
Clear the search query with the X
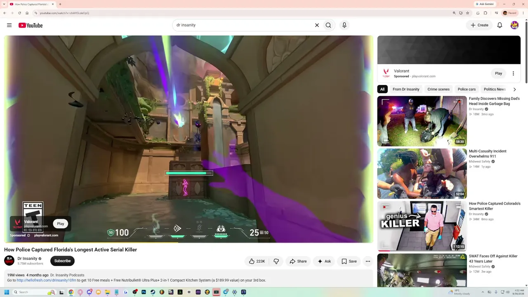pyautogui.click(x=317, y=25)
